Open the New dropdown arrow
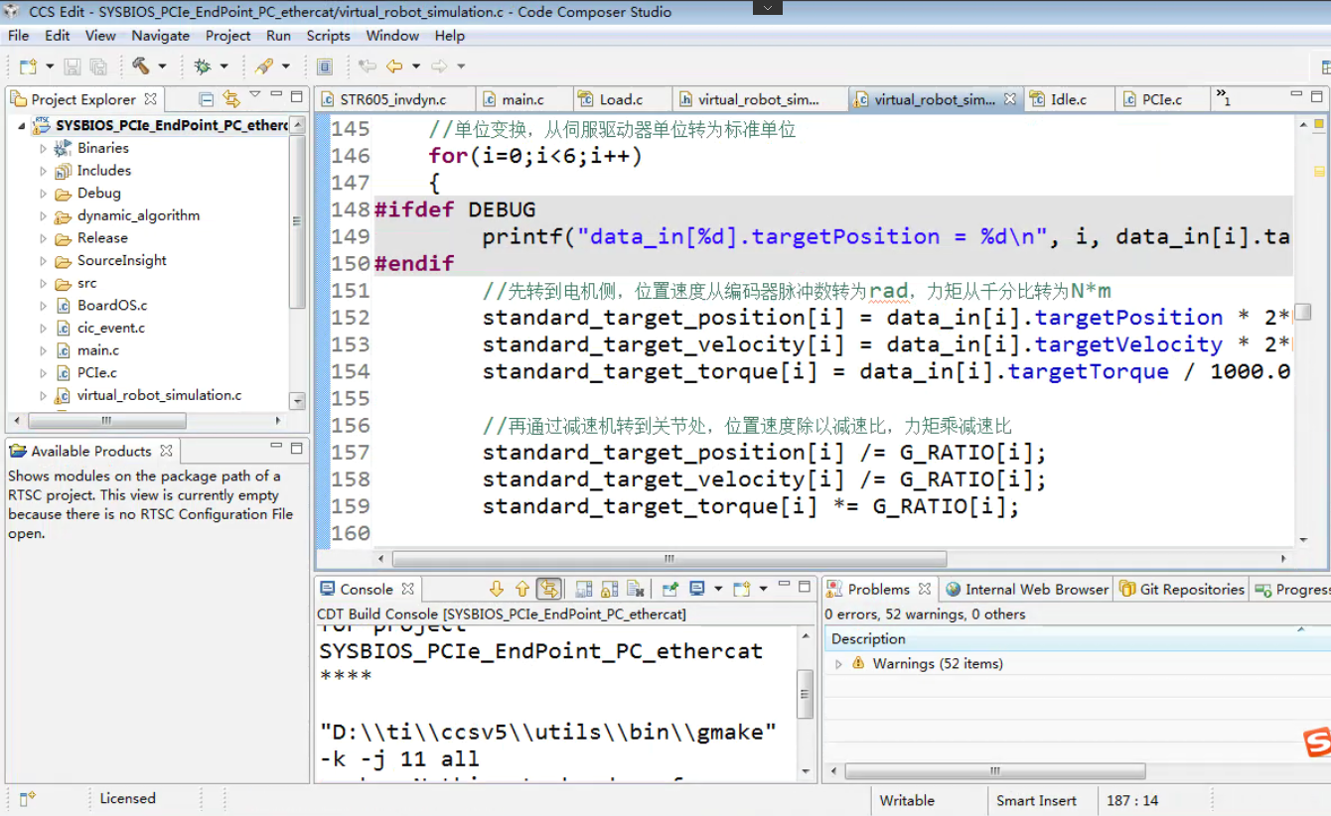1331x816 pixels. [48, 67]
